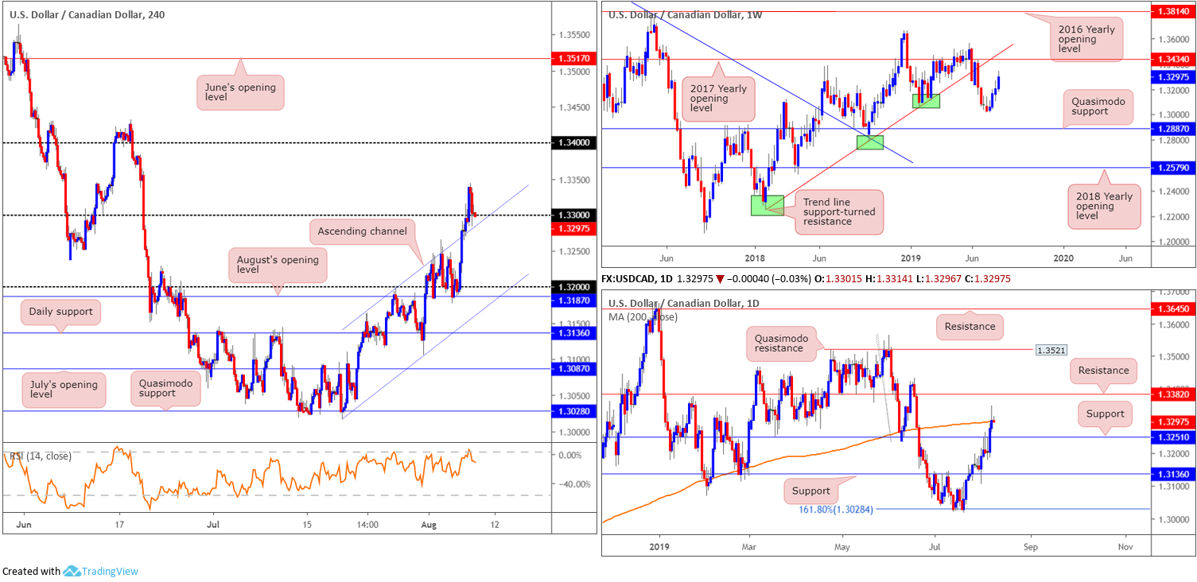Click the 1.32000 price level tag
1197x582 pixels.
[574, 287]
